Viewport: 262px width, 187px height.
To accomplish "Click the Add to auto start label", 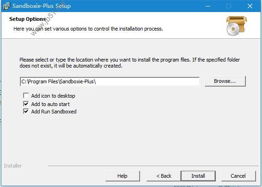I will pos(50,104).
